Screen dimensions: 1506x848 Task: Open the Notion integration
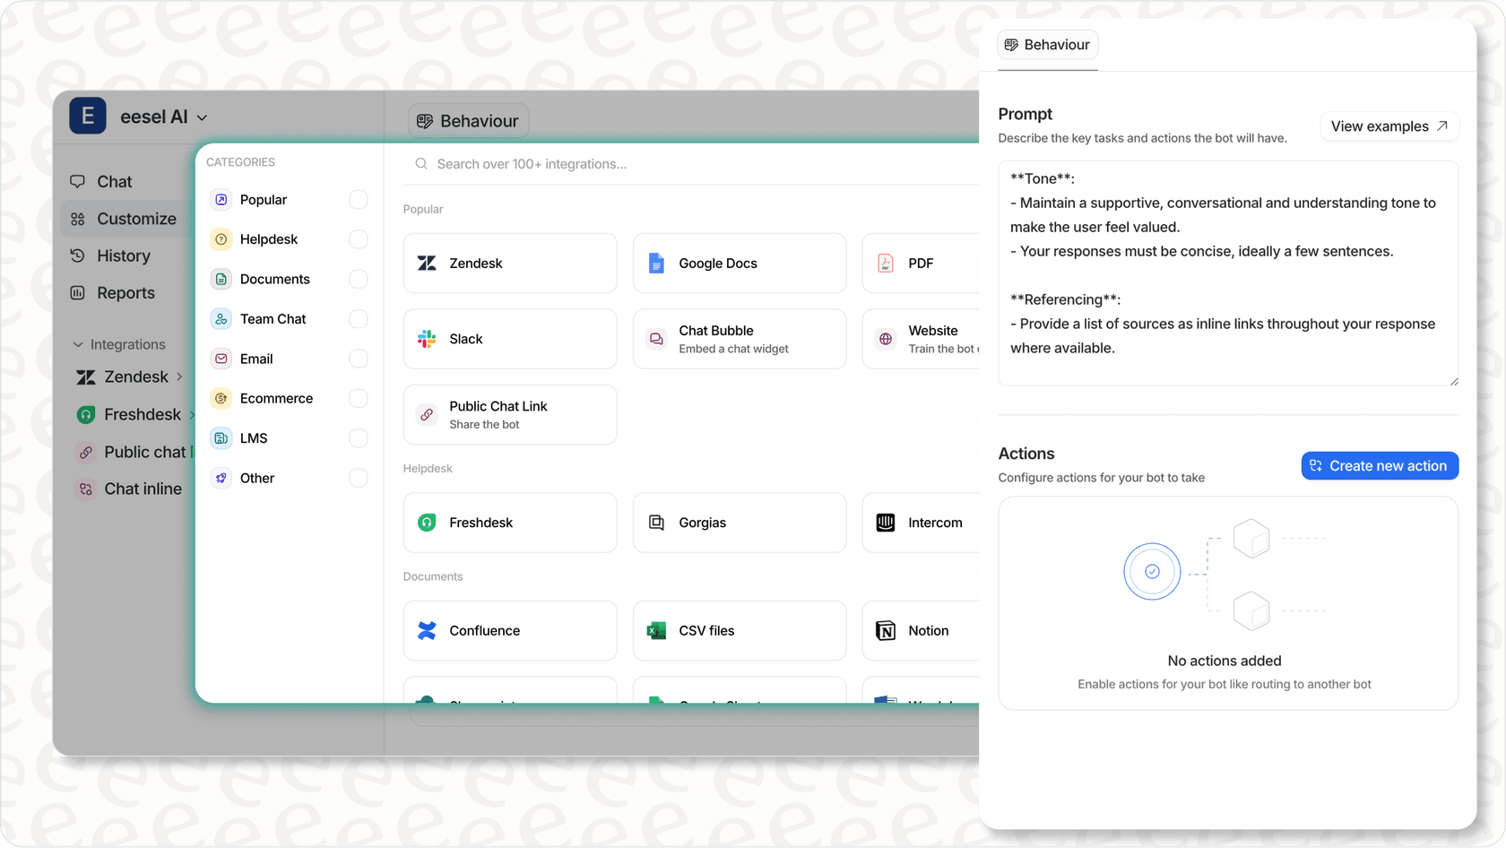(928, 630)
